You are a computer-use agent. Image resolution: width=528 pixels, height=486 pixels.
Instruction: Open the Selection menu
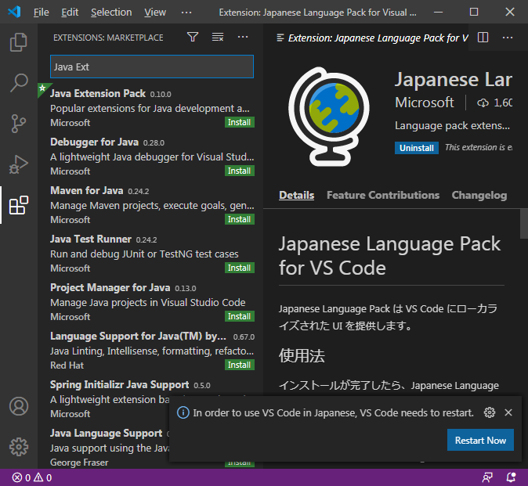(x=111, y=13)
